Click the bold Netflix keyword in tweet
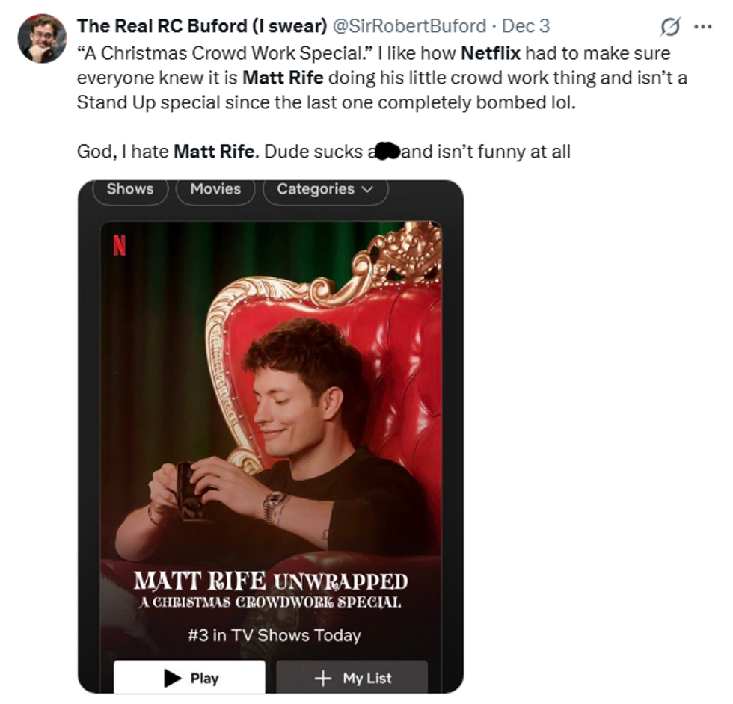This screenshot has width=733, height=704. 490,54
